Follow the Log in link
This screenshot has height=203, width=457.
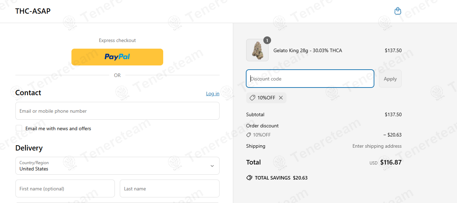pos(213,93)
